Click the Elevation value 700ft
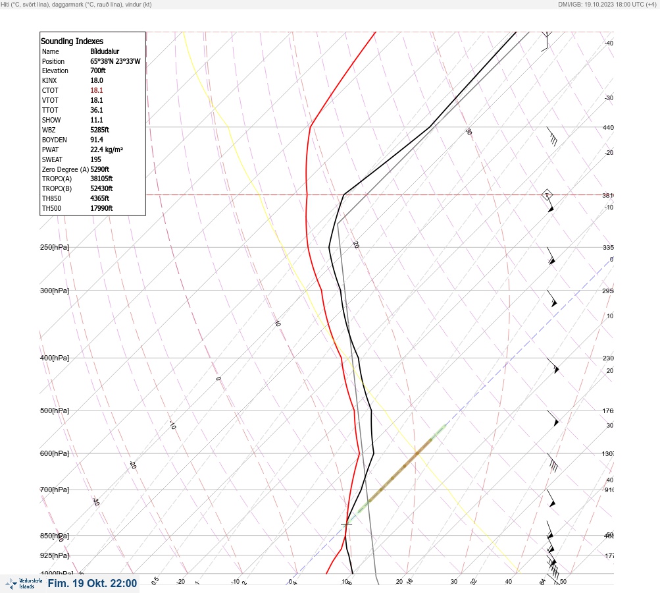This screenshot has width=660, height=593. point(97,71)
